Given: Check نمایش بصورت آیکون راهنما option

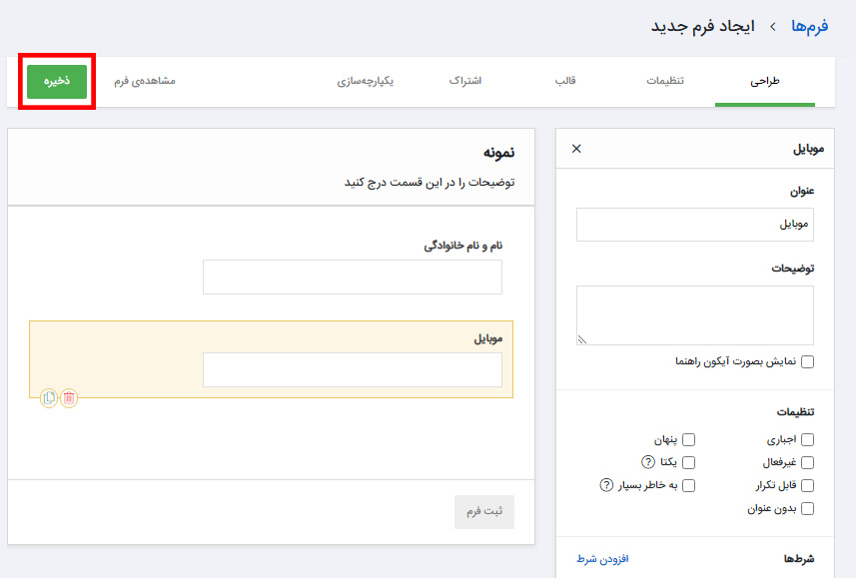Looking at the screenshot, I should pos(807,361).
